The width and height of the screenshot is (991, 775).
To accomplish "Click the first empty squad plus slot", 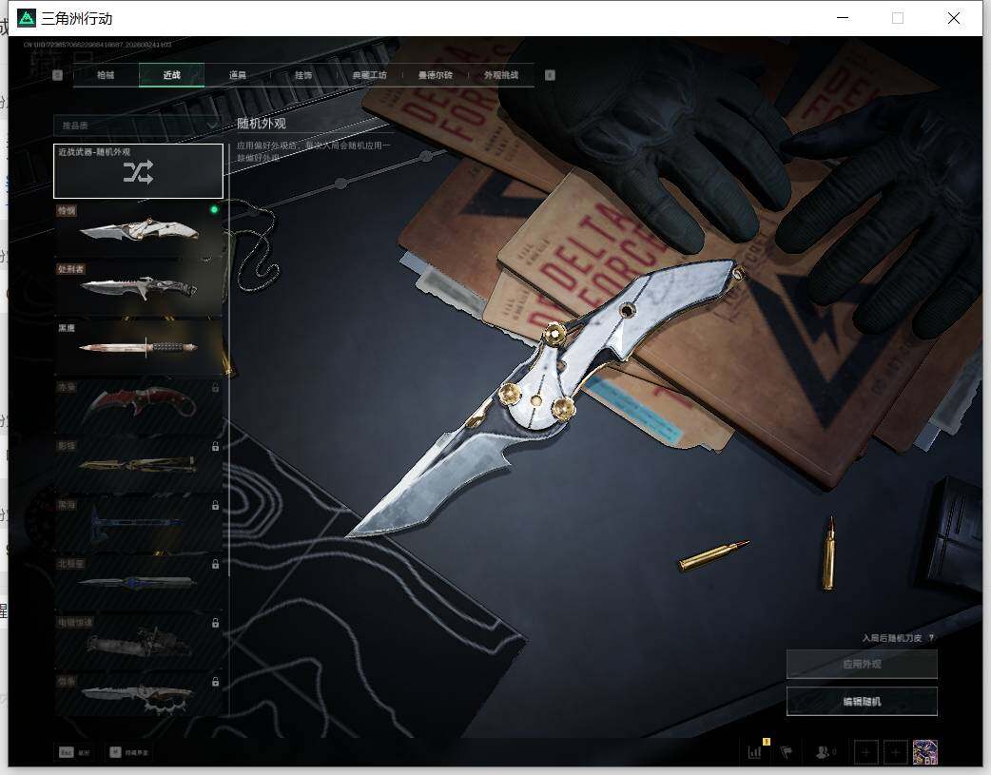I will 865,752.
